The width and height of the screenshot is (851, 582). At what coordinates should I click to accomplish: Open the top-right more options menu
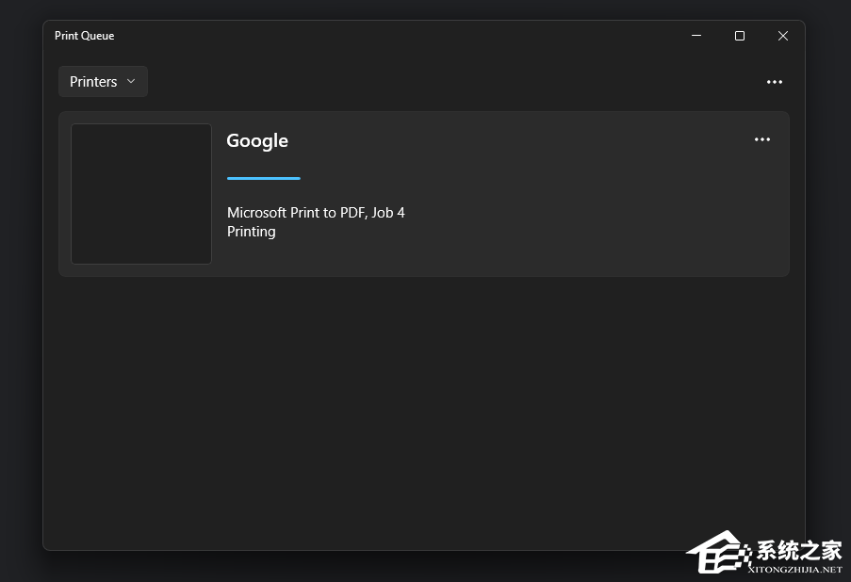(x=775, y=82)
